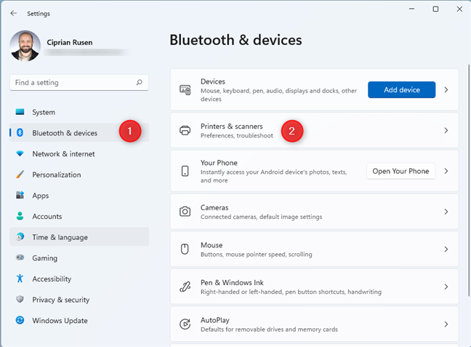Expand the Cameras row chevron
This screenshot has height=347, width=471.
coord(446,212)
